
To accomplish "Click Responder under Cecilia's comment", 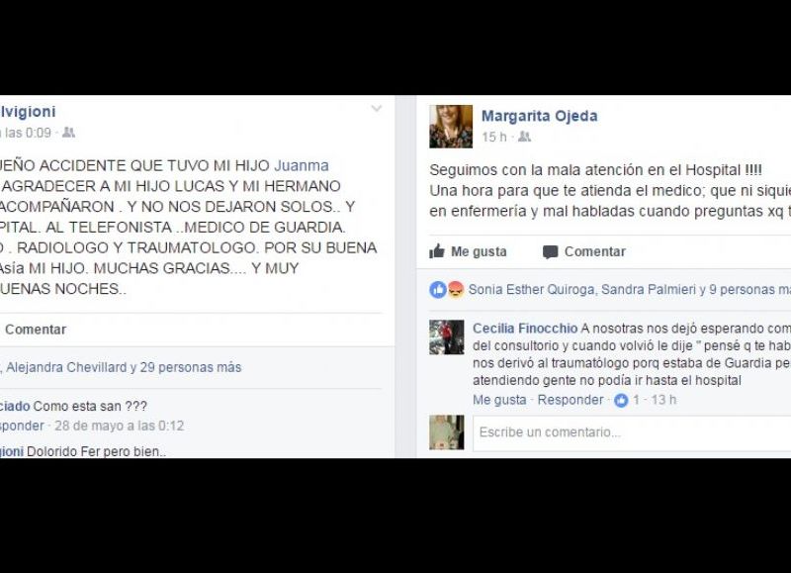I will [571, 400].
